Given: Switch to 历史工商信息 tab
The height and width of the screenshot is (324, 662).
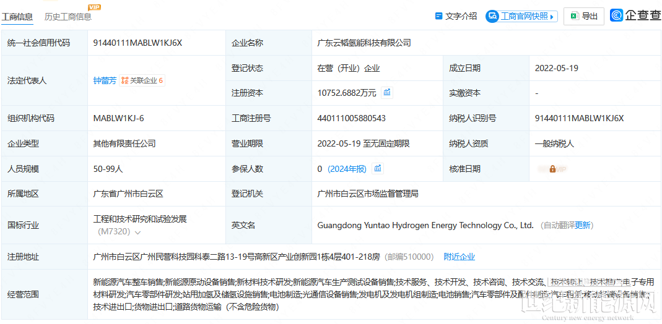Looking at the screenshot, I should coord(68,17).
